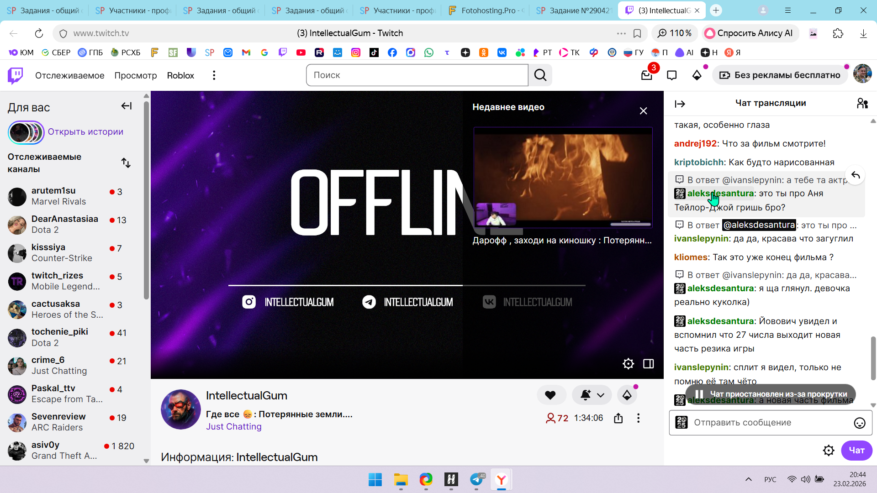Play the recent video thumbnail

(563, 177)
